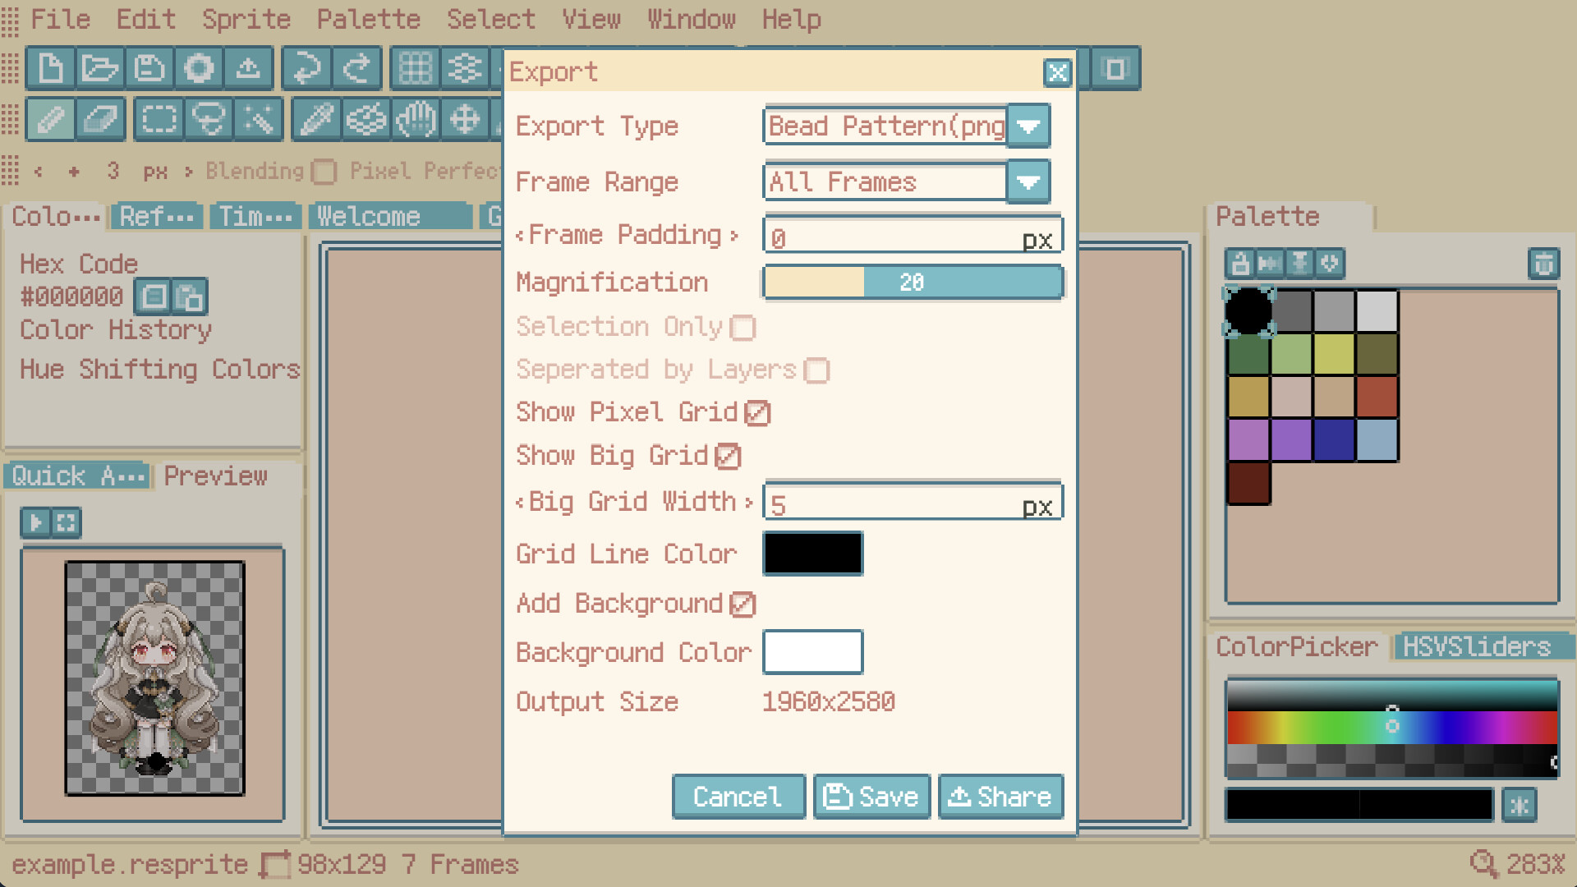Open the Export Type dropdown
Screen dimensions: 1577x887
(x=1028, y=126)
